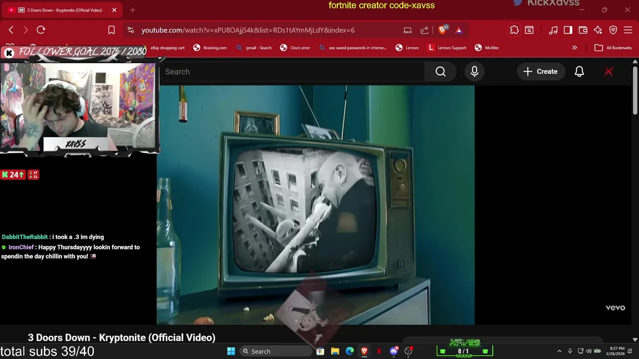Image resolution: width=639 pixels, height=359 pixels.
Task: Open Netflix from taskbar
Action: coord(379,351)
